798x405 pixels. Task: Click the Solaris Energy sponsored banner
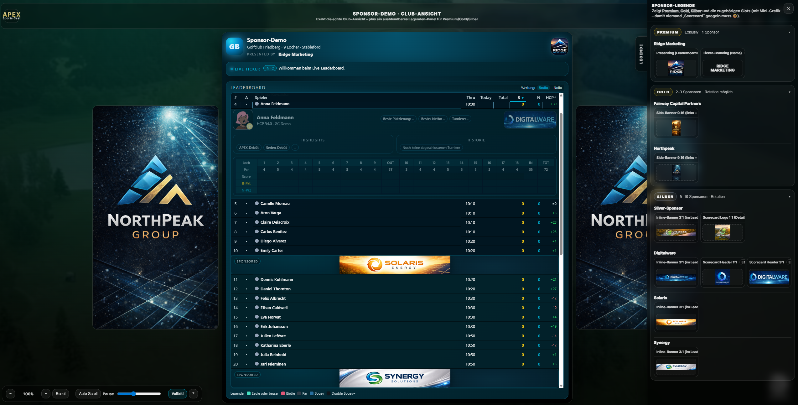[x=395, y=265]
